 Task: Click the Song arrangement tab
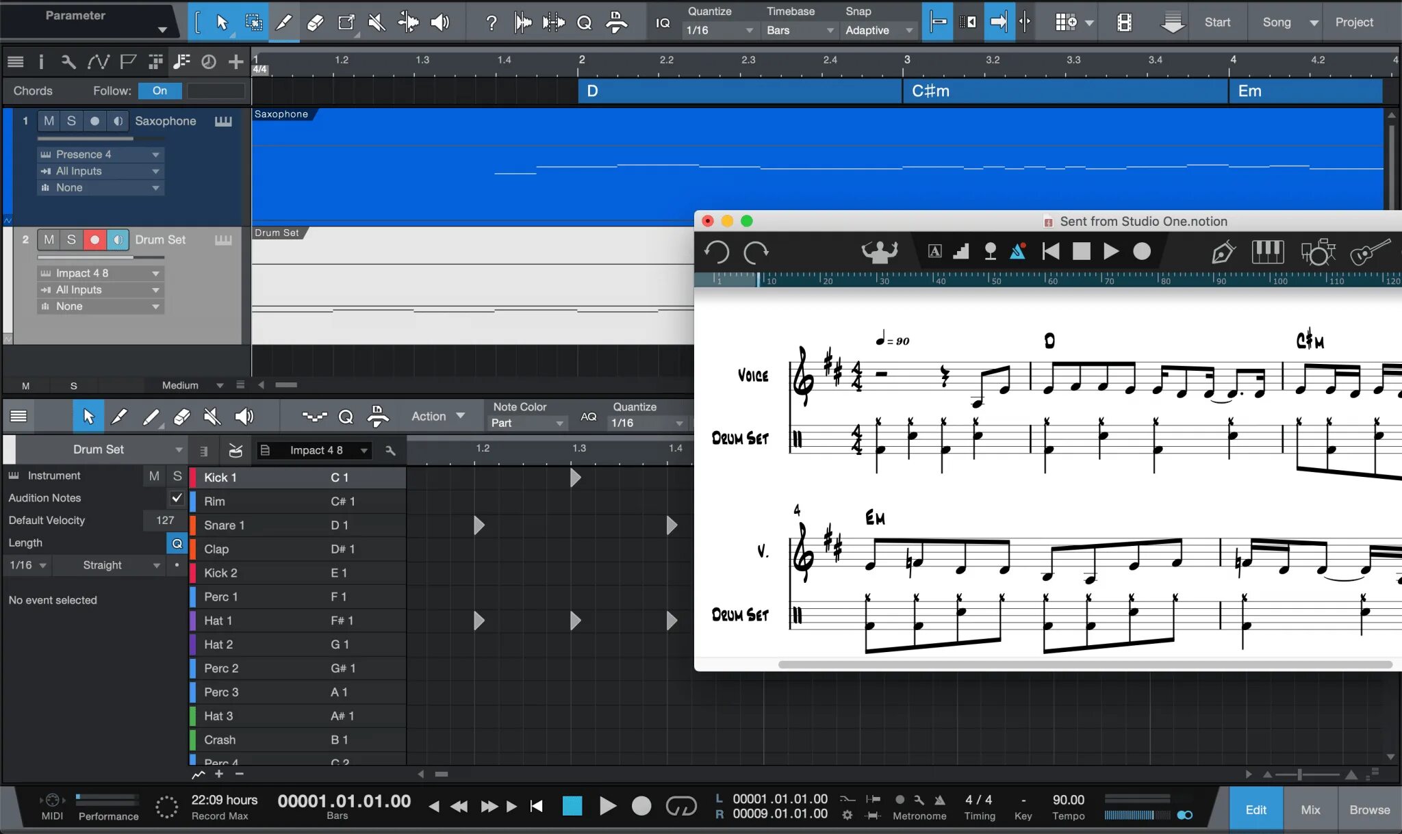click(1276, 22)
